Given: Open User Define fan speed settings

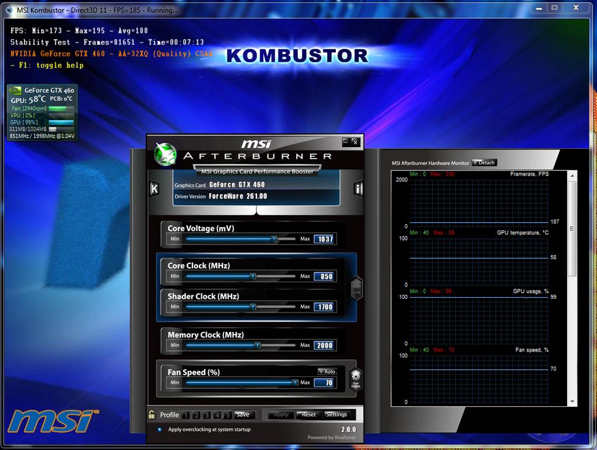Looking at the screenshot, I should click(x=356, y=379).
